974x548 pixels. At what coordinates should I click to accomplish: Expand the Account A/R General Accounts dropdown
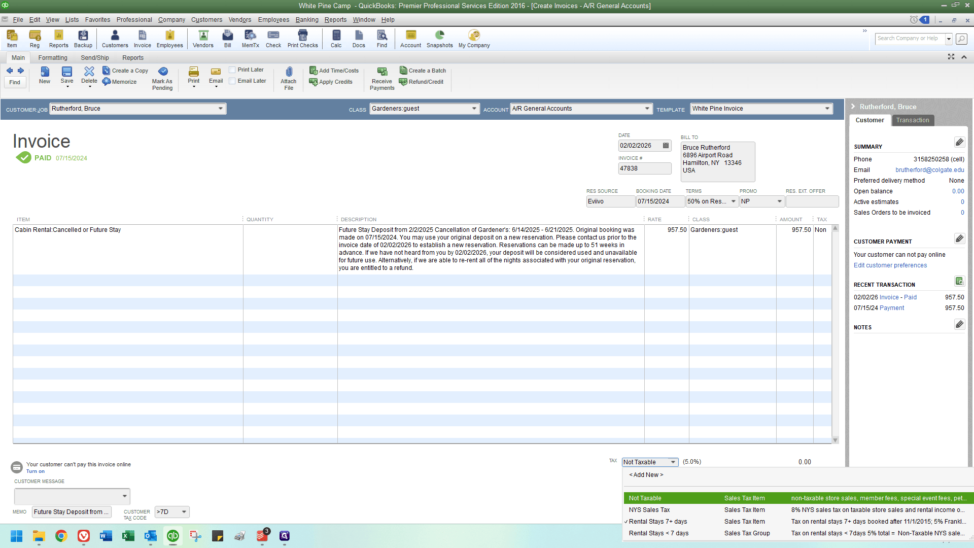[647, 109]
